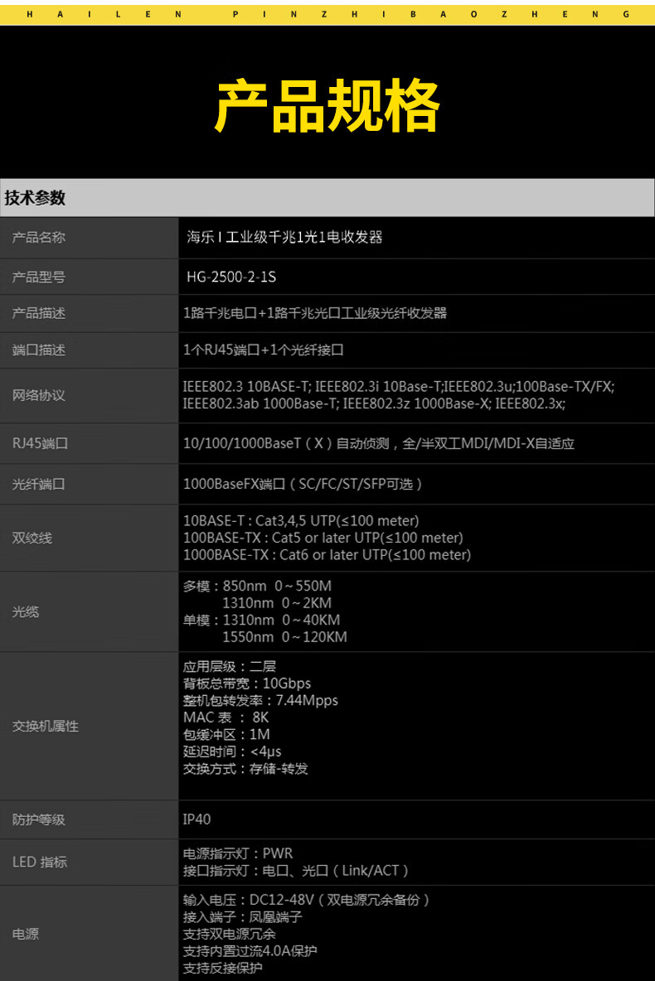Click the LED 指标 label
655x981 pixels.
(x=40, y=863)
